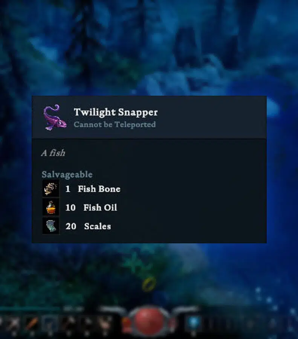This screenshot has height=339, width=298.
Task: Click the Twilight Snapper title text
Action: (116, 112)
